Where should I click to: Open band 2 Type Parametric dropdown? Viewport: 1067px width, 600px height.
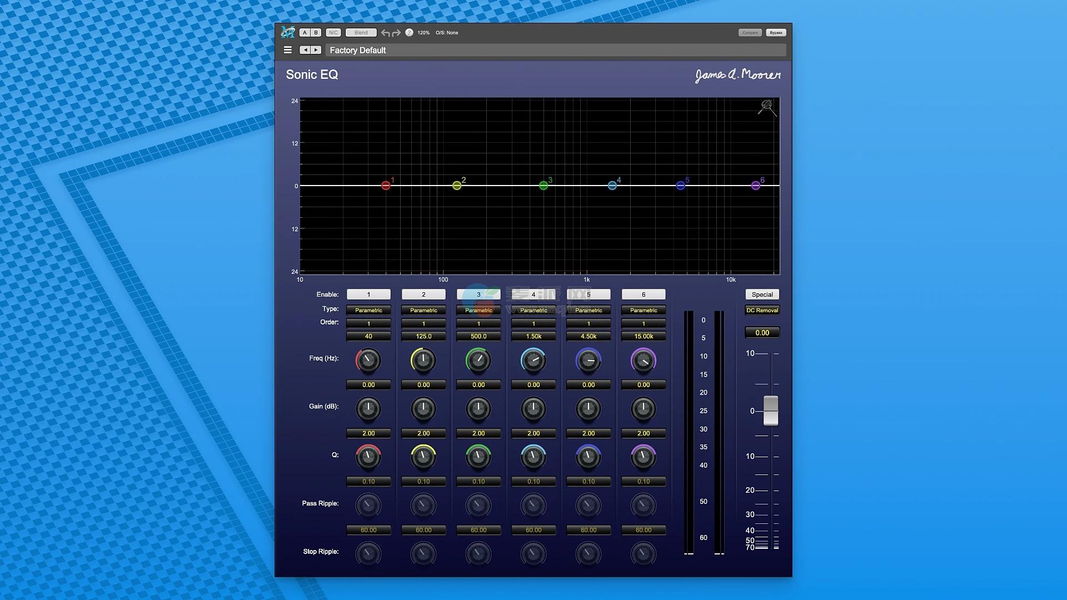click(x=423, y=310)
